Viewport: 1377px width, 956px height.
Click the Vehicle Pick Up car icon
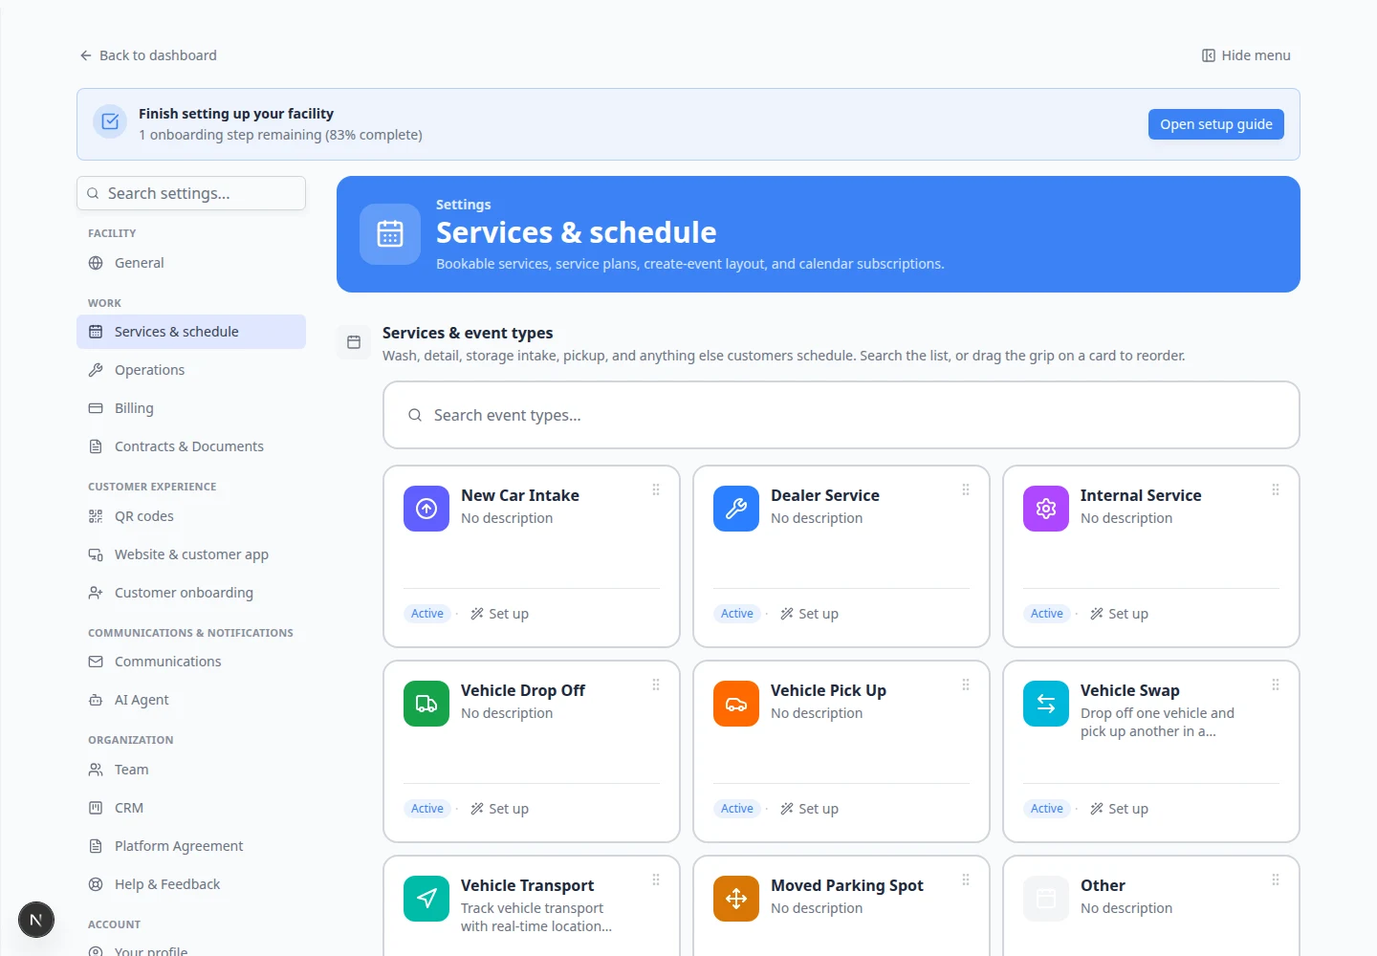(x=736, y=704)
